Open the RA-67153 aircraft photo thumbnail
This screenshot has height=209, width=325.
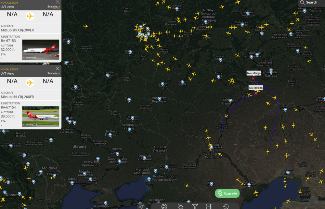[x=41, y=50]
